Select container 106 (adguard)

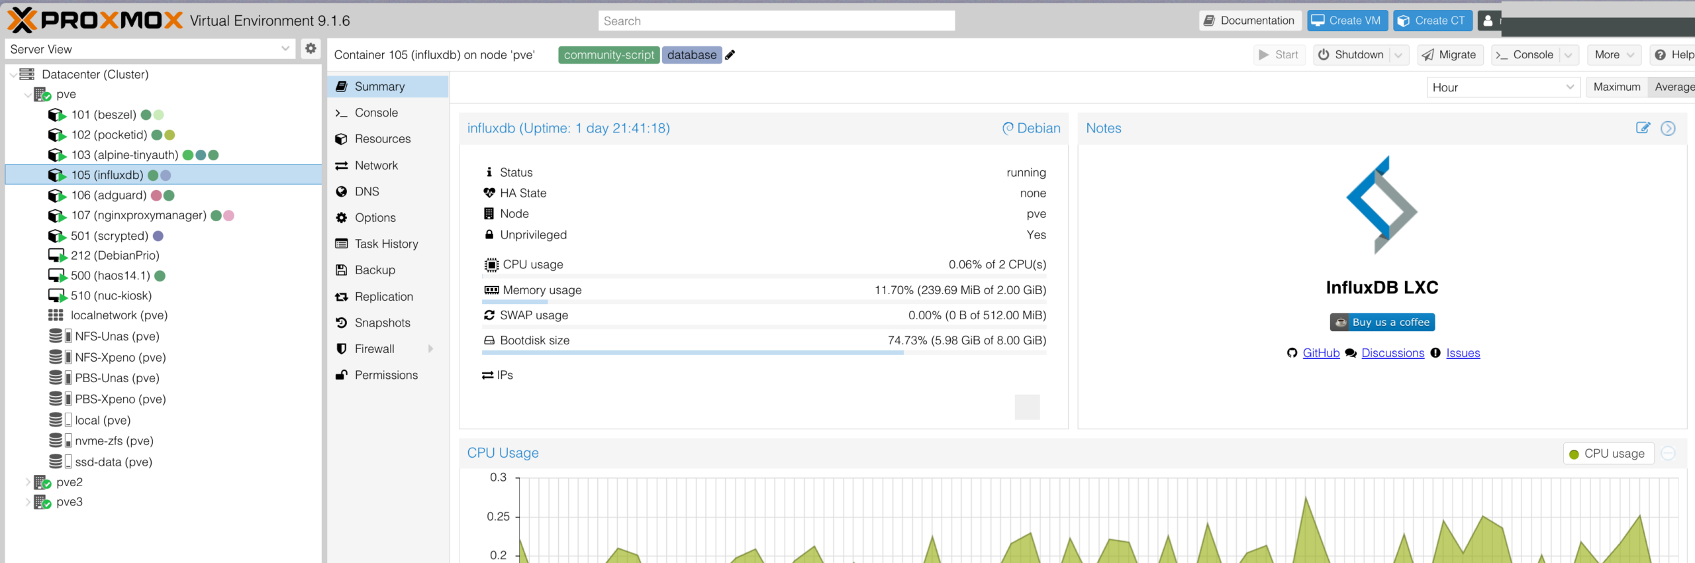pos(109,195)
